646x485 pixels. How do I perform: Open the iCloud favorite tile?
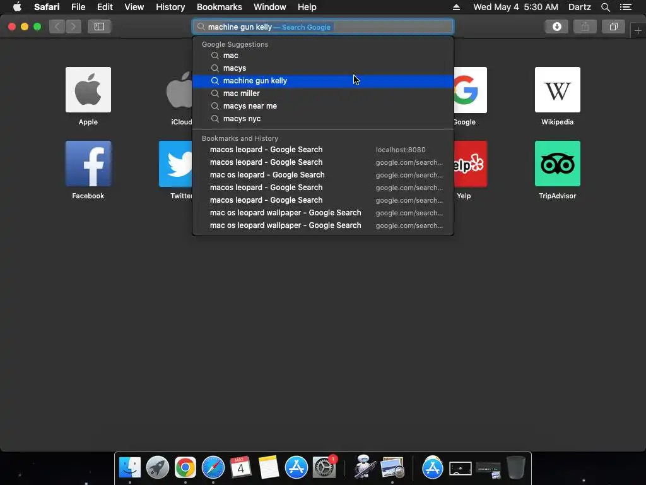click(x=179, y=90)
